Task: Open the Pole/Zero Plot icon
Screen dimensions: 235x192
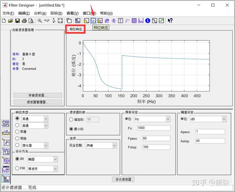Action: click(x=134, y=21)
